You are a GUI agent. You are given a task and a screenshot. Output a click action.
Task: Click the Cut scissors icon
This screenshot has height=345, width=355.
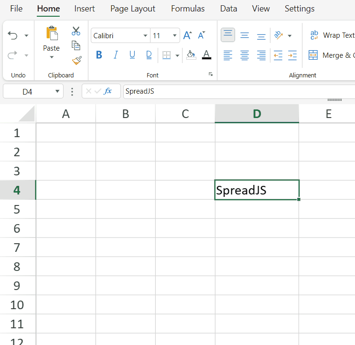[76, 31]
